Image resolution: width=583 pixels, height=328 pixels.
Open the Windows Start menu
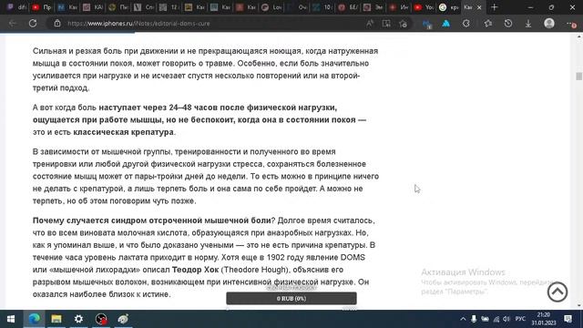(x=11, y=319)
